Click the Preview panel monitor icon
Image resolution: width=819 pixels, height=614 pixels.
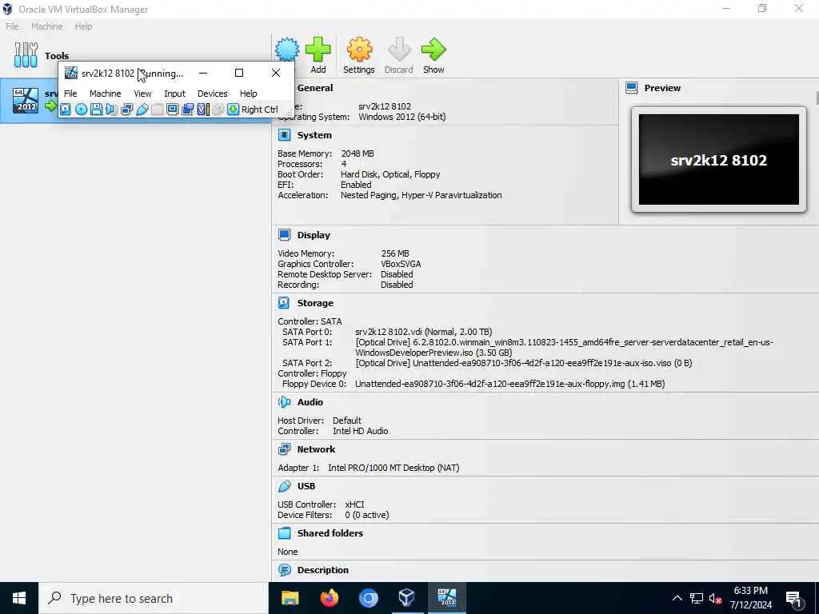coord(632,88)
